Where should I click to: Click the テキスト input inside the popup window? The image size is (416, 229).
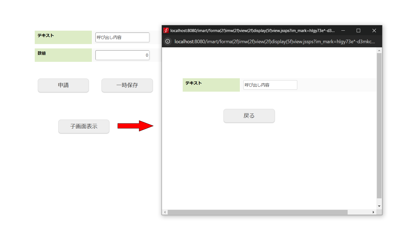pos(270,85)
